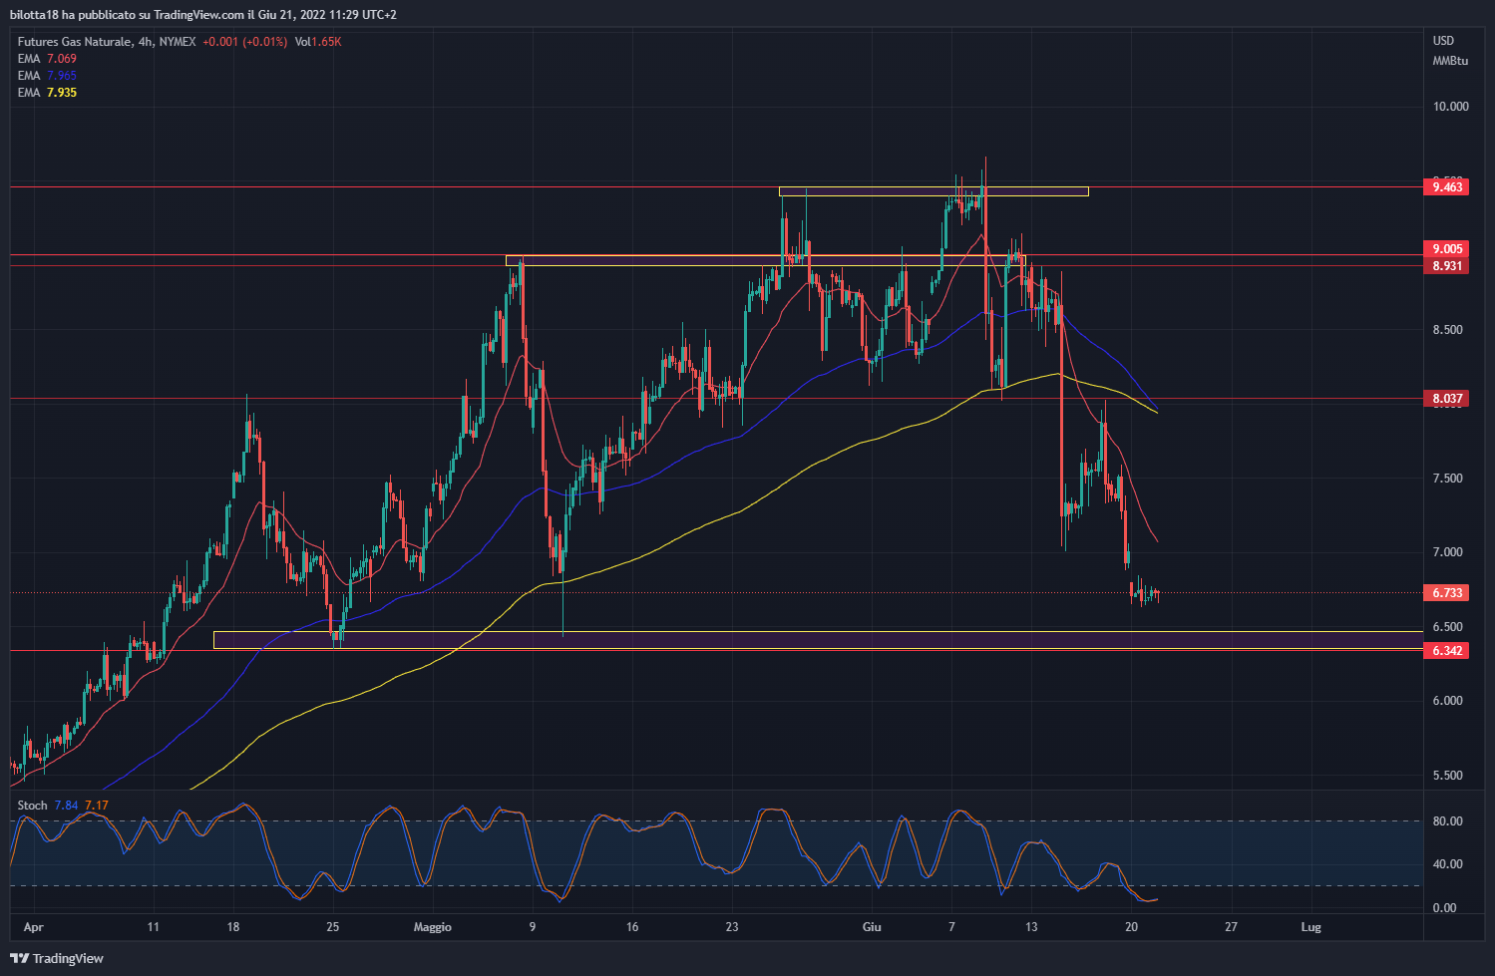Click the 8.931 red price label
1495x976 pixels.
point(1447,266)
